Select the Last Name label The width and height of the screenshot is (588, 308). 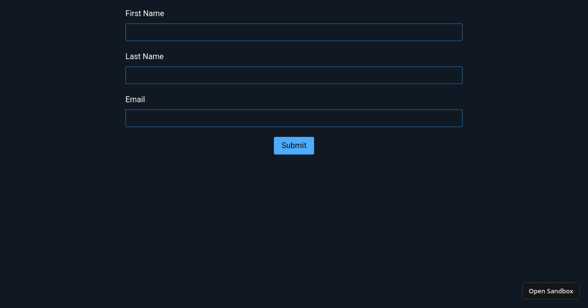(x=145, y=56)
